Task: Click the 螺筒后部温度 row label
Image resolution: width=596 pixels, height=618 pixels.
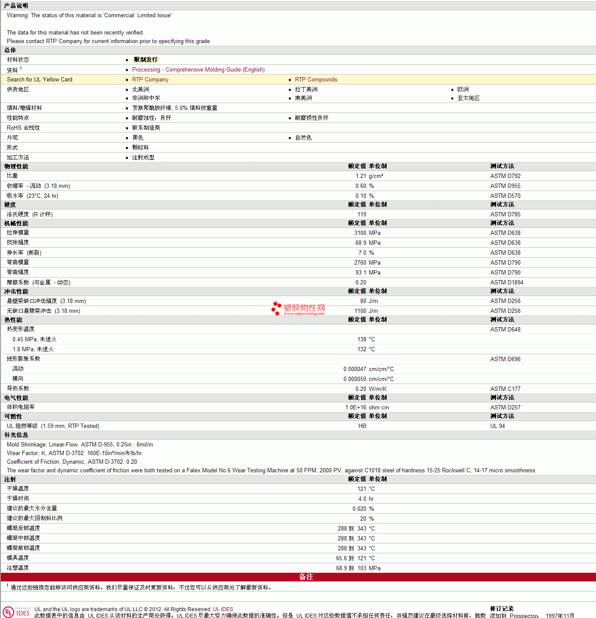Action: (24, 528)
